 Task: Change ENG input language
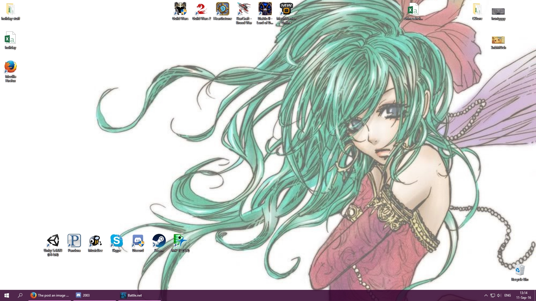[x=508, y=295]
